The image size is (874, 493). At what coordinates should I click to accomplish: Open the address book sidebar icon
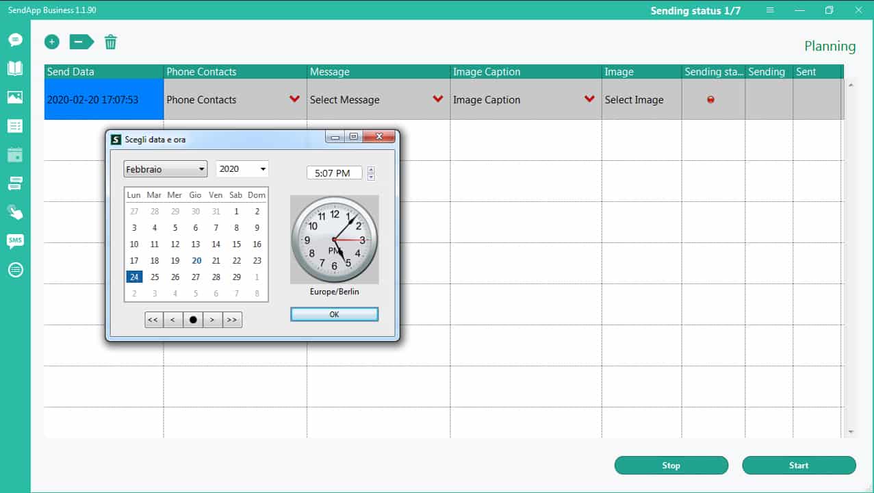point(15,68)
